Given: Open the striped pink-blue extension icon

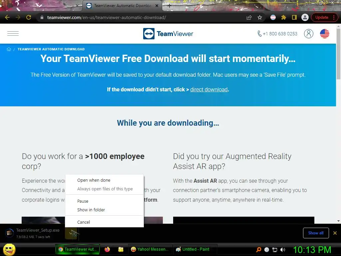Looking at the screenshot, I should click(x=273, y=17).
